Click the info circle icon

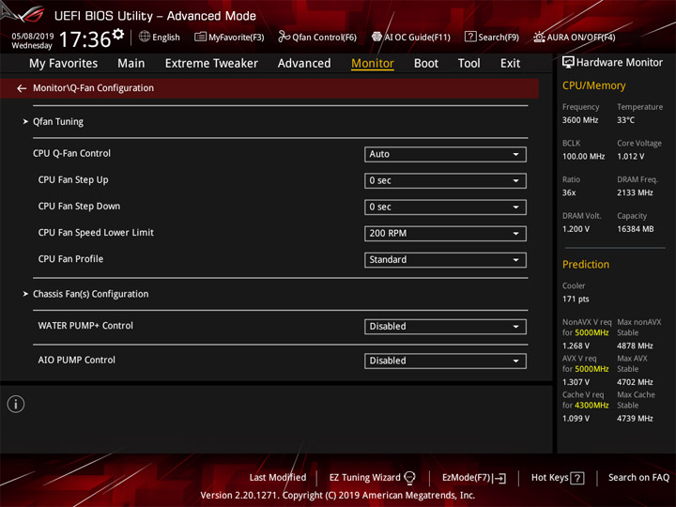(x=16, y=404)
